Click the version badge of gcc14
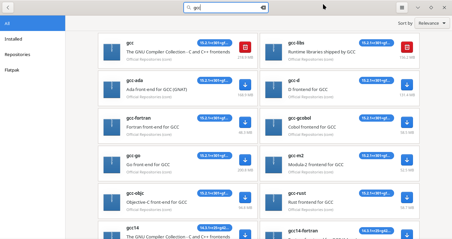Viewport: 452px width, 239px height. 215,228
